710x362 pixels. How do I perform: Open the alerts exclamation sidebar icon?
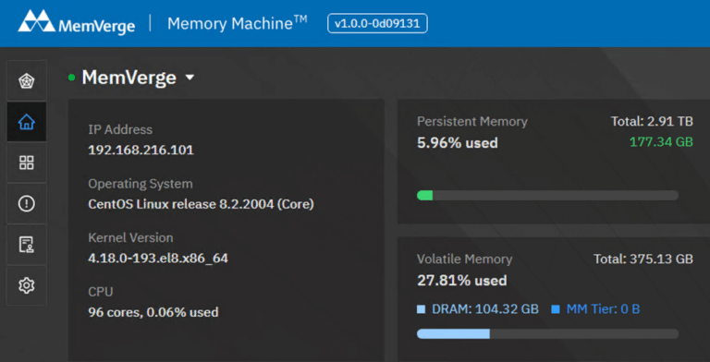(x=26, y=203)
